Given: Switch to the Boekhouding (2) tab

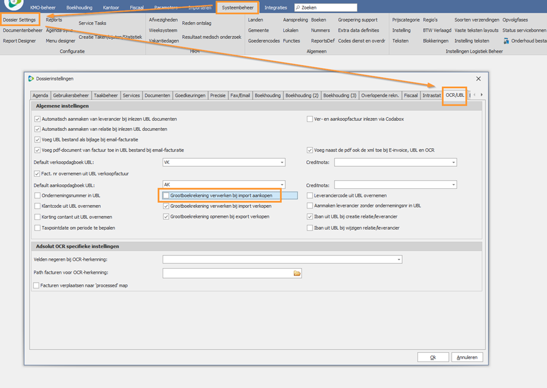Looking at the screenshot, I should click(x=302, y=96).
